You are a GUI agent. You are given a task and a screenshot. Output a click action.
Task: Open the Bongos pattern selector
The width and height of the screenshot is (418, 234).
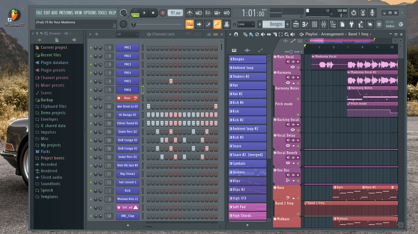pos(274,24)
